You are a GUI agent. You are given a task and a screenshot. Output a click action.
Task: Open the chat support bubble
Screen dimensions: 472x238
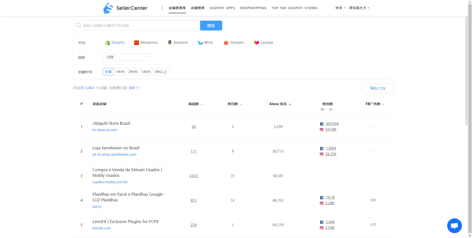click(x=454, y=226)
